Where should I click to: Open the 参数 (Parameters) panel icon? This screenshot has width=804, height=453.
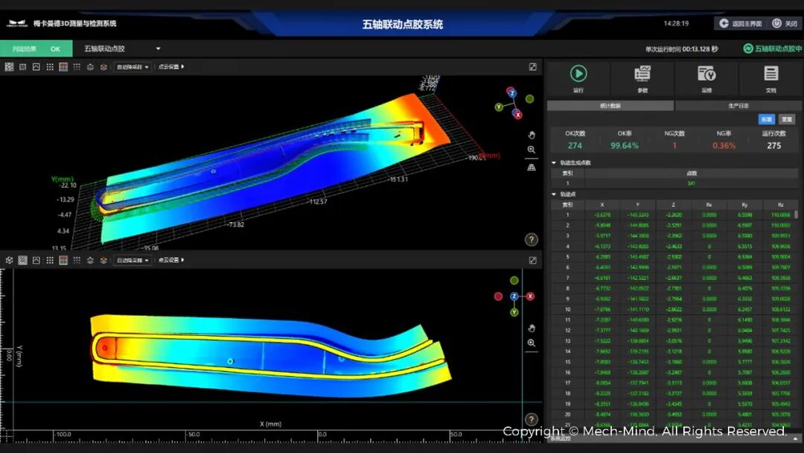pyautogui.click(x=642, y=74)
